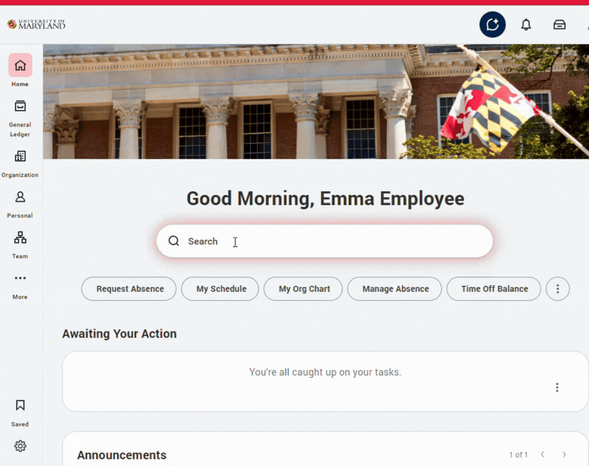589x466 pixels.
Task: Open the Awaiting Your Action options menu
Action: point(557,387)
